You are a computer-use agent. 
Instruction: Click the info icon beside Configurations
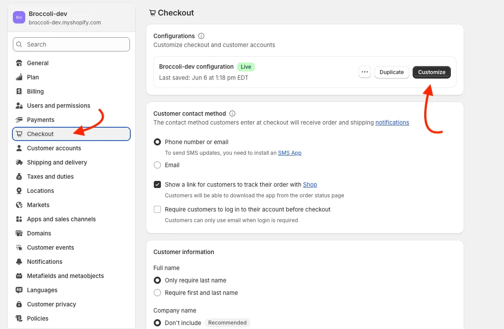click(202, 36)
